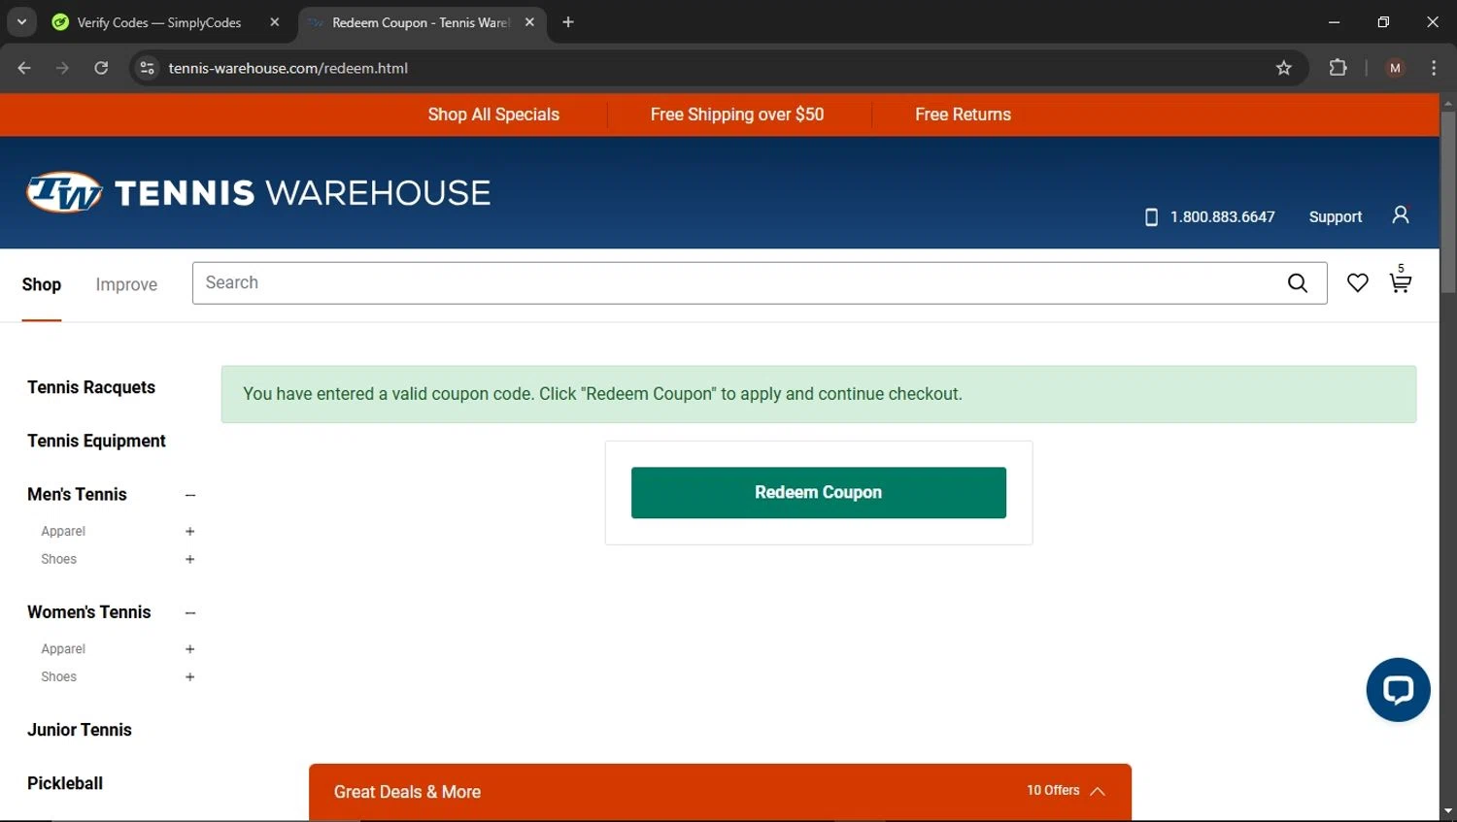Reload the page

click(x=101, y=68)
